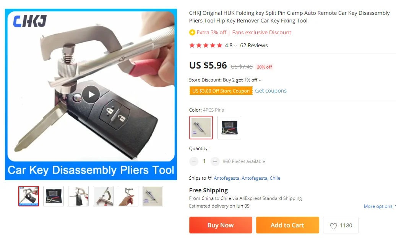Play the product video
This screenshot has width=396, height=238.
[x=91, y=94]
